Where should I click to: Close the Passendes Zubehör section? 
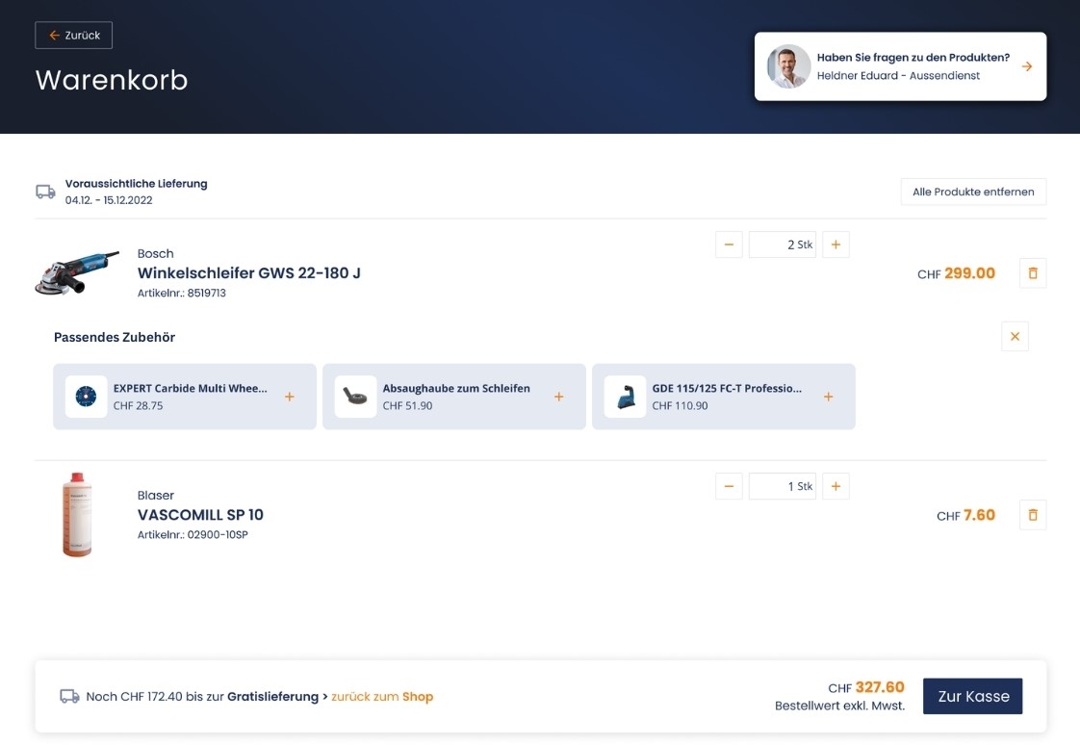point(1015,337)
